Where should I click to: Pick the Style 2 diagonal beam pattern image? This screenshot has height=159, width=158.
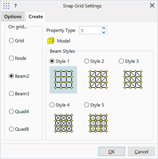[98, 79]
